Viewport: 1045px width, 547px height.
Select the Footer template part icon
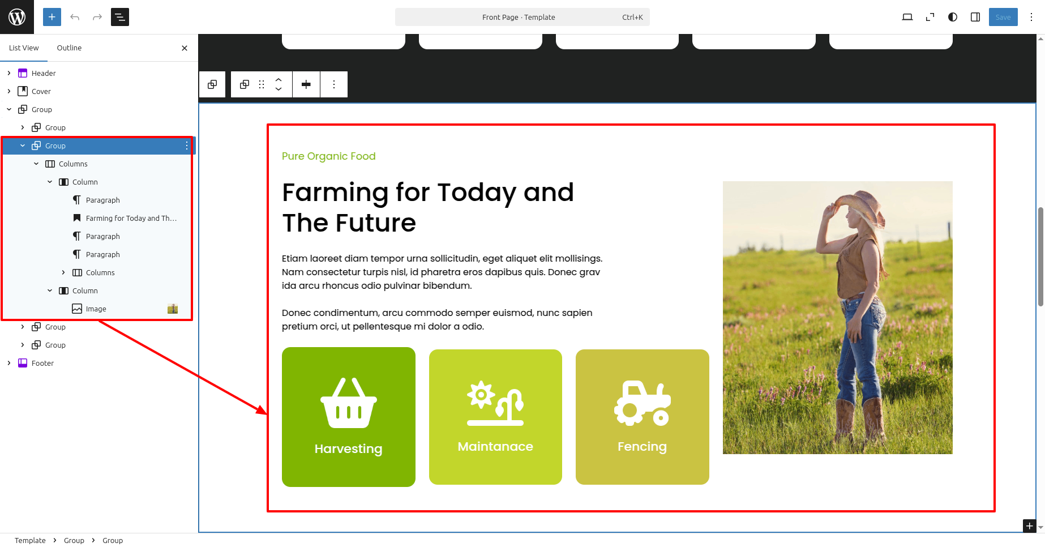coord(23,363)
